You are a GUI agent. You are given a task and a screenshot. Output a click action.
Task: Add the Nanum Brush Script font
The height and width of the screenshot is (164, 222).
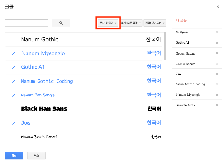pos(84,137)
